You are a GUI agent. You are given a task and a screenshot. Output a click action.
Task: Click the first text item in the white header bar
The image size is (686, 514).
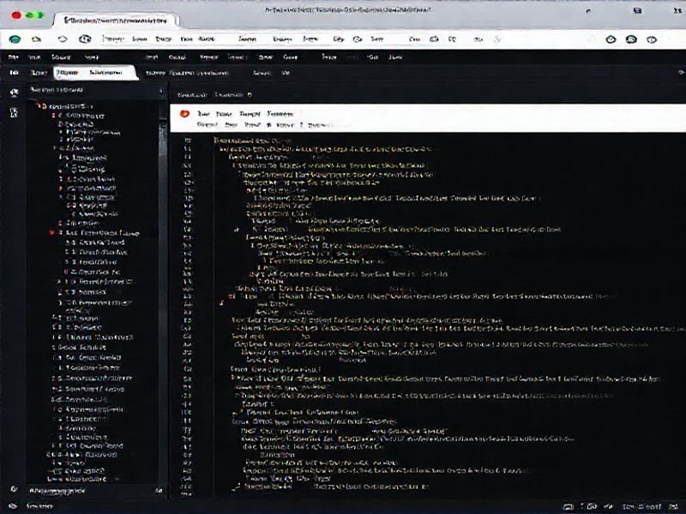203,113
